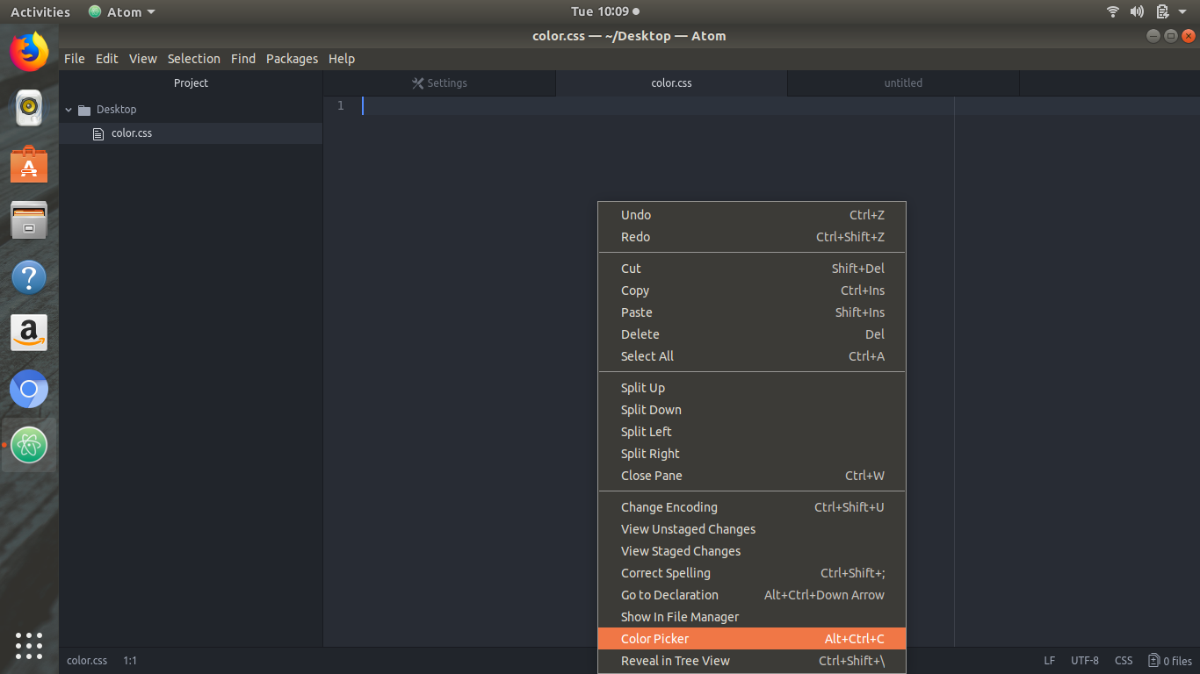1200x674 pixels.
Task: Switch to the Settings tab
Action: pyautogui.click(x=439, y=83)
